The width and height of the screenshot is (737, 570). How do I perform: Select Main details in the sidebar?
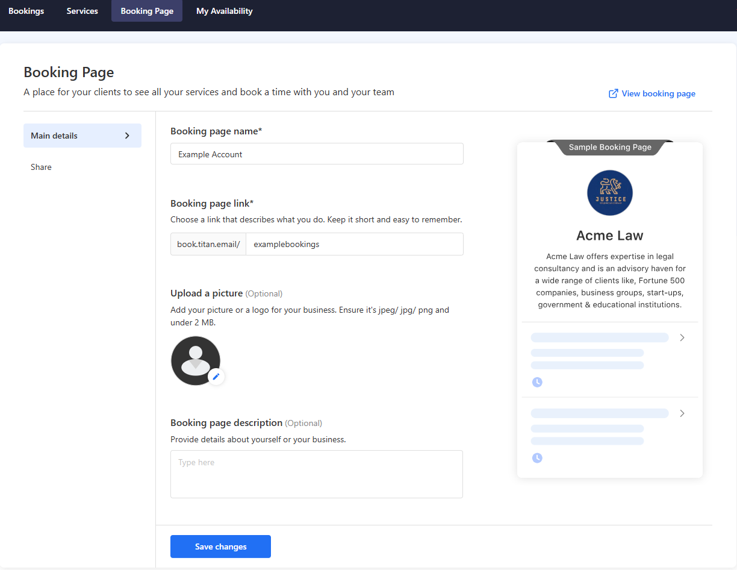[x=82, y=136]
